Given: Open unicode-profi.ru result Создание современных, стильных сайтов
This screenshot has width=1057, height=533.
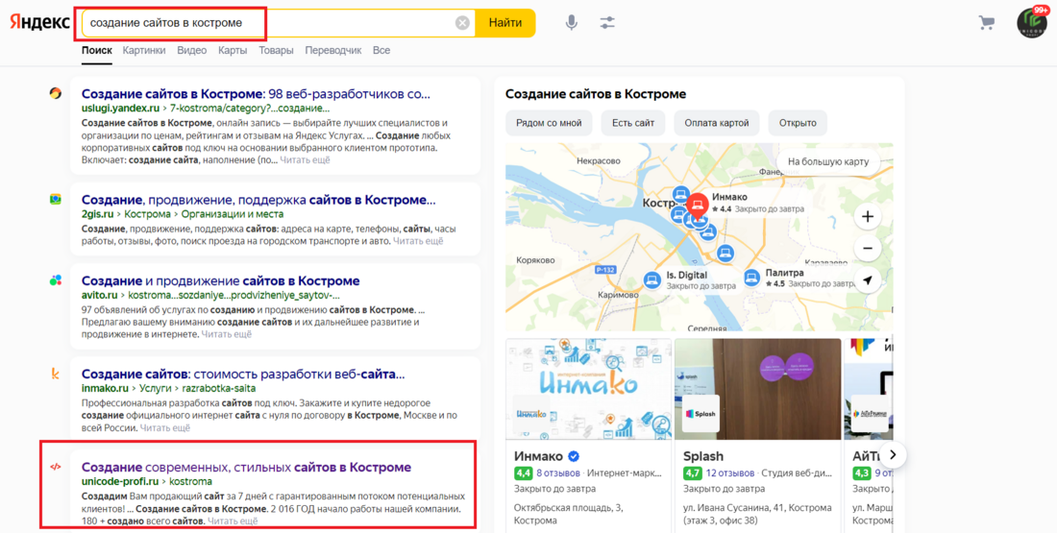Looking at the screenshot, I should [246, 467].
